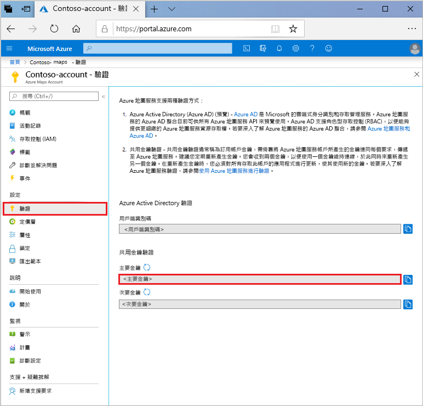This screenshot has height=406, width=423.
Task: Open the Azure portal hamburger menu
Action: tap(9, 48)
